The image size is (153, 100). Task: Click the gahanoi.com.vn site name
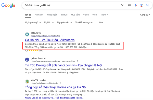point(39,58)
